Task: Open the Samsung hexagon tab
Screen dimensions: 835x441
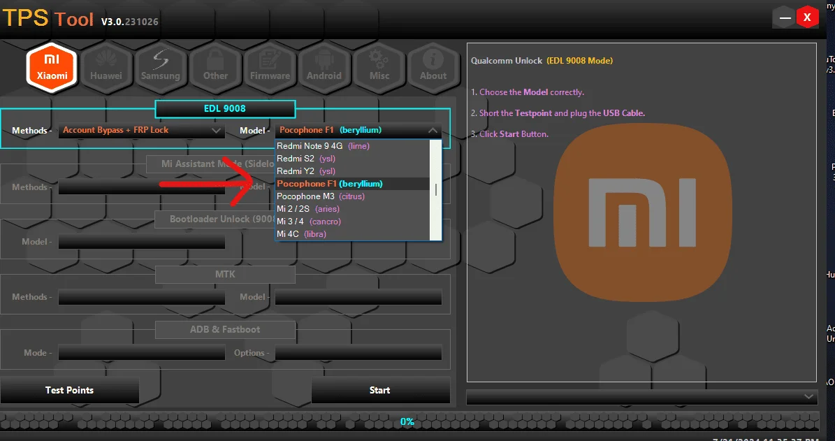Action: pyautogui.click(x=160, y=68)
